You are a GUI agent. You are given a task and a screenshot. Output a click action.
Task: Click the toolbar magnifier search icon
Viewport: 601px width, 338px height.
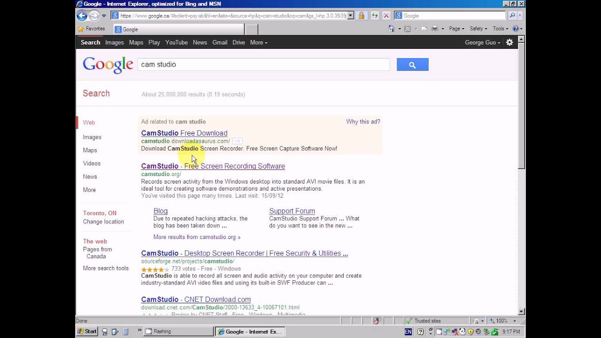512,15
